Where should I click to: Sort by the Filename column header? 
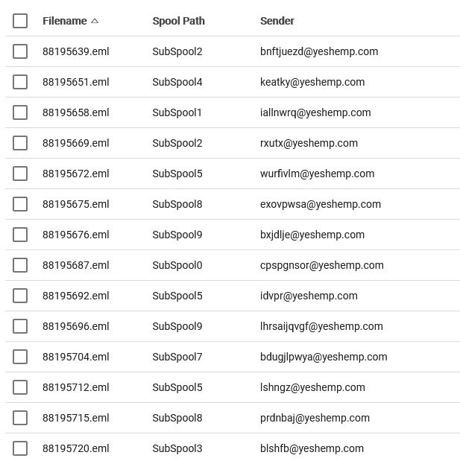tap(65, 21)
